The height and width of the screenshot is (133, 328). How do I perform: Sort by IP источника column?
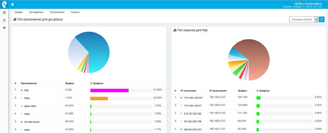click(x=188, y=91)
